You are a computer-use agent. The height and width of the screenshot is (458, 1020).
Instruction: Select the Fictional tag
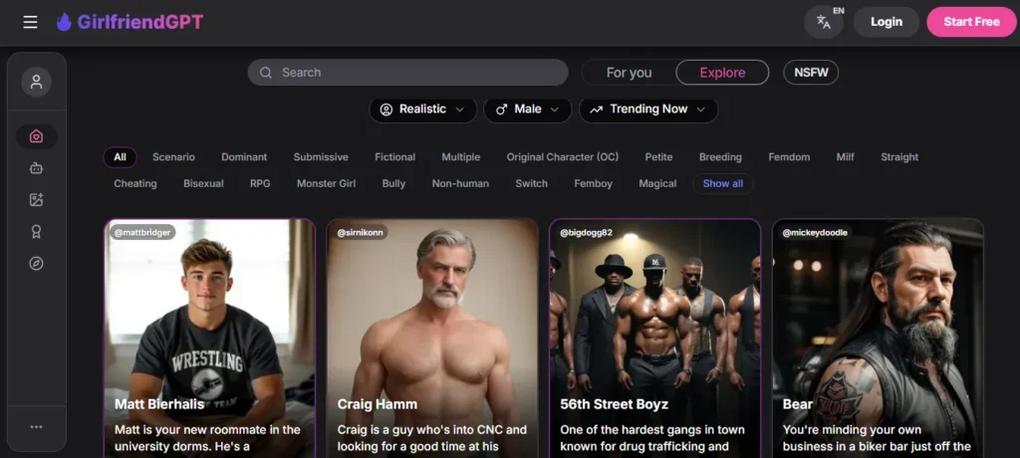pyautogui.click(x=394, y=156)
